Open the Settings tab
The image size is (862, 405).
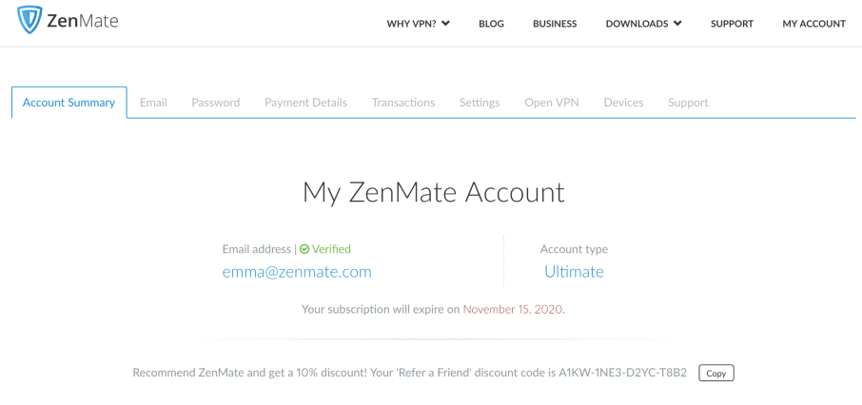pos(480,103)
